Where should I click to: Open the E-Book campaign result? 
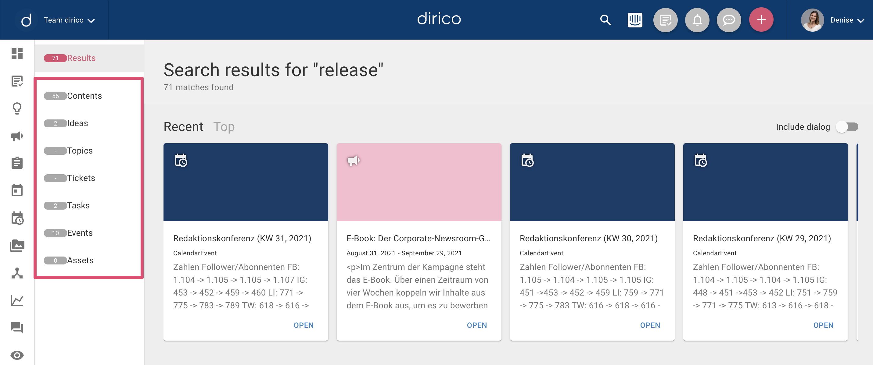[476, 325]
